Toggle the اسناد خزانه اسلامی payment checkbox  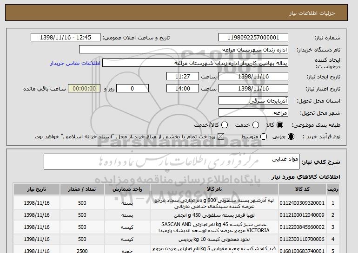pyautogui.click(x=220, y=136)
